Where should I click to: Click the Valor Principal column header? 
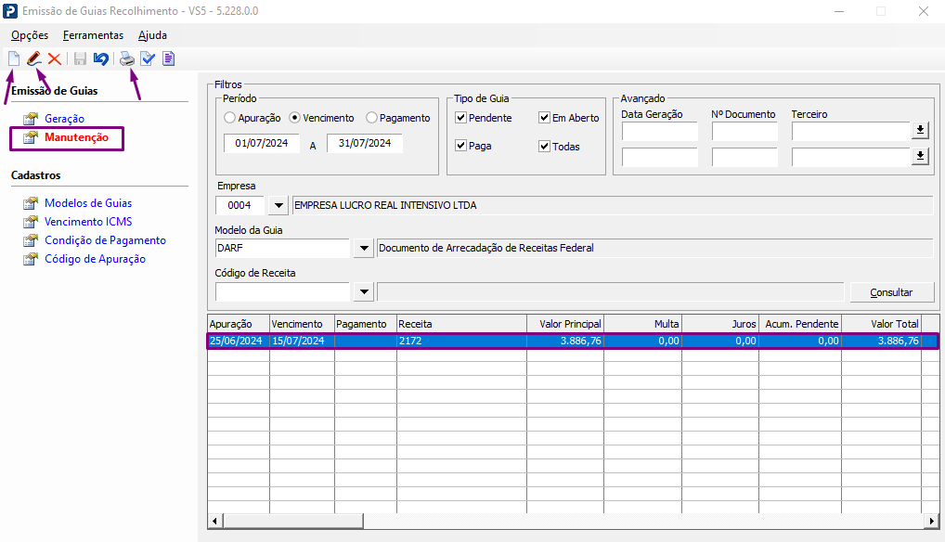pyautogui.click(x=565, y=324)
